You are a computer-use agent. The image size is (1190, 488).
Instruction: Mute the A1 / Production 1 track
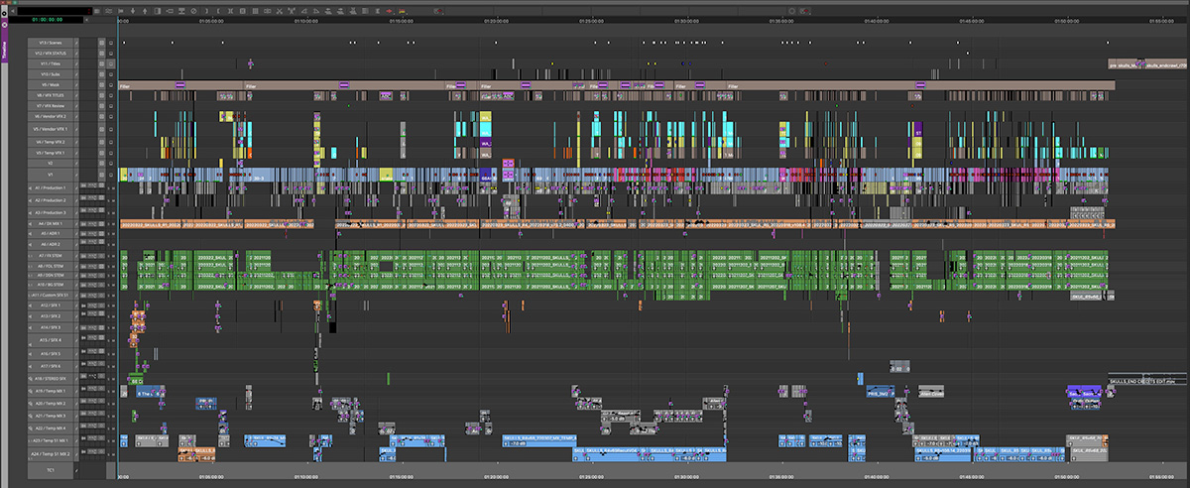[x=114, y=188]
